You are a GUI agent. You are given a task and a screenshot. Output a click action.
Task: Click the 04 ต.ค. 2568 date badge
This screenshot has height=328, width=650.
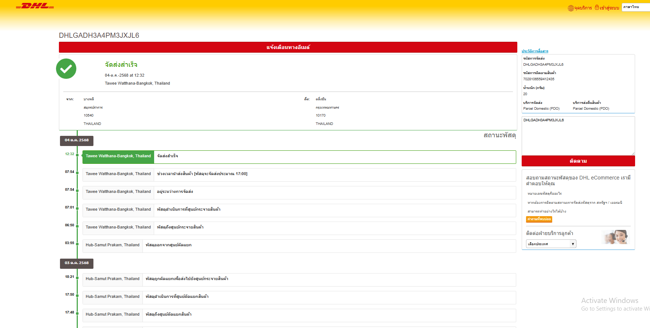77,141
